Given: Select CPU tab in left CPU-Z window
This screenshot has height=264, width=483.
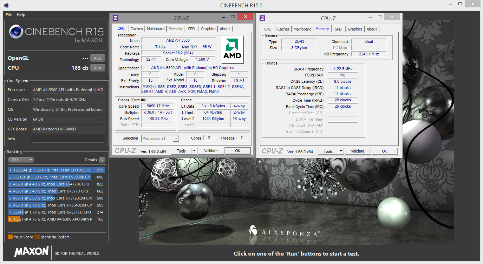Looking at the screenshot, I should pyautogui.click(x=121, y=29).
